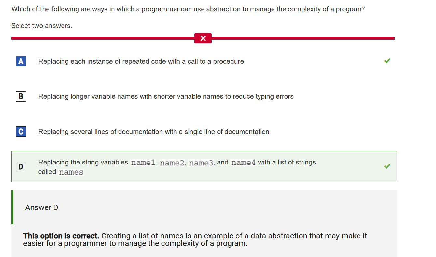Toggle answer choice letter C box

point(21,132)
